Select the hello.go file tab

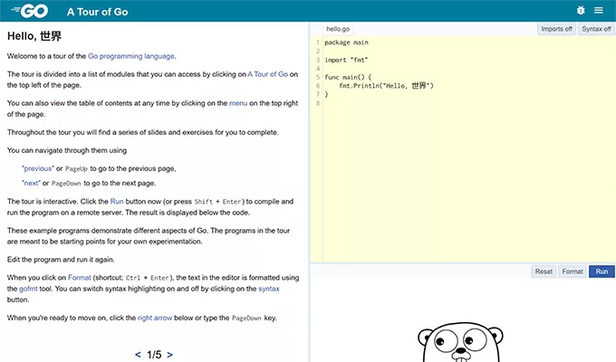pyautogui.click(x=338, y=29)
